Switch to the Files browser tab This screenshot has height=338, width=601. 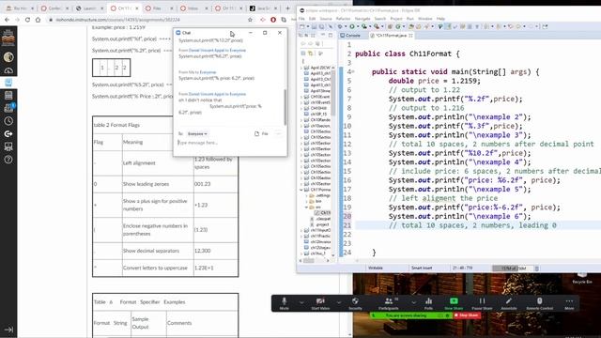159,8
